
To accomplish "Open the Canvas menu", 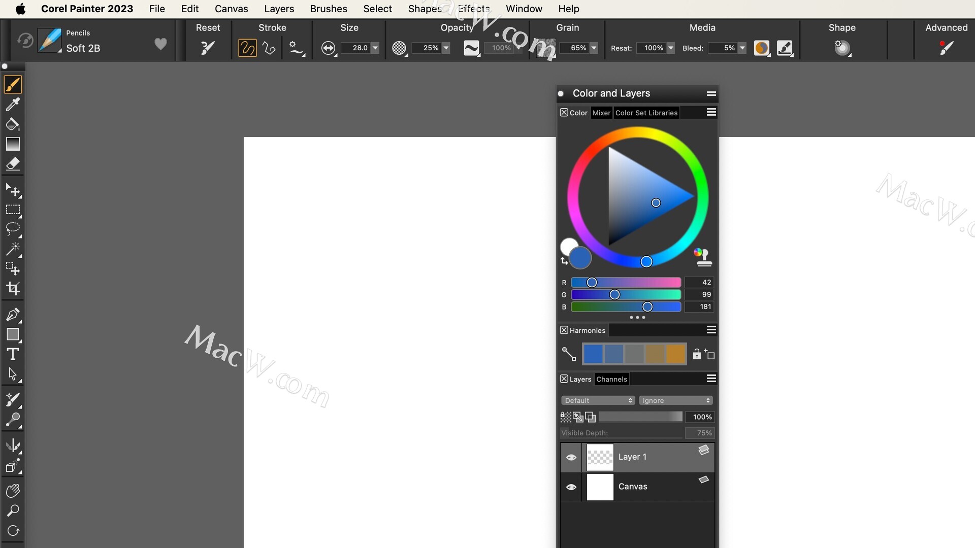I will coord(231,9).
